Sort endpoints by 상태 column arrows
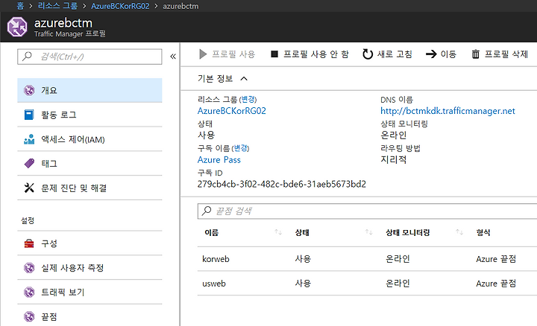 tap(369, 232)
